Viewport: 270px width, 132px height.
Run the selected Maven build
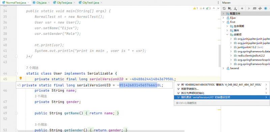pyautogui.click(x=249, y=8)
